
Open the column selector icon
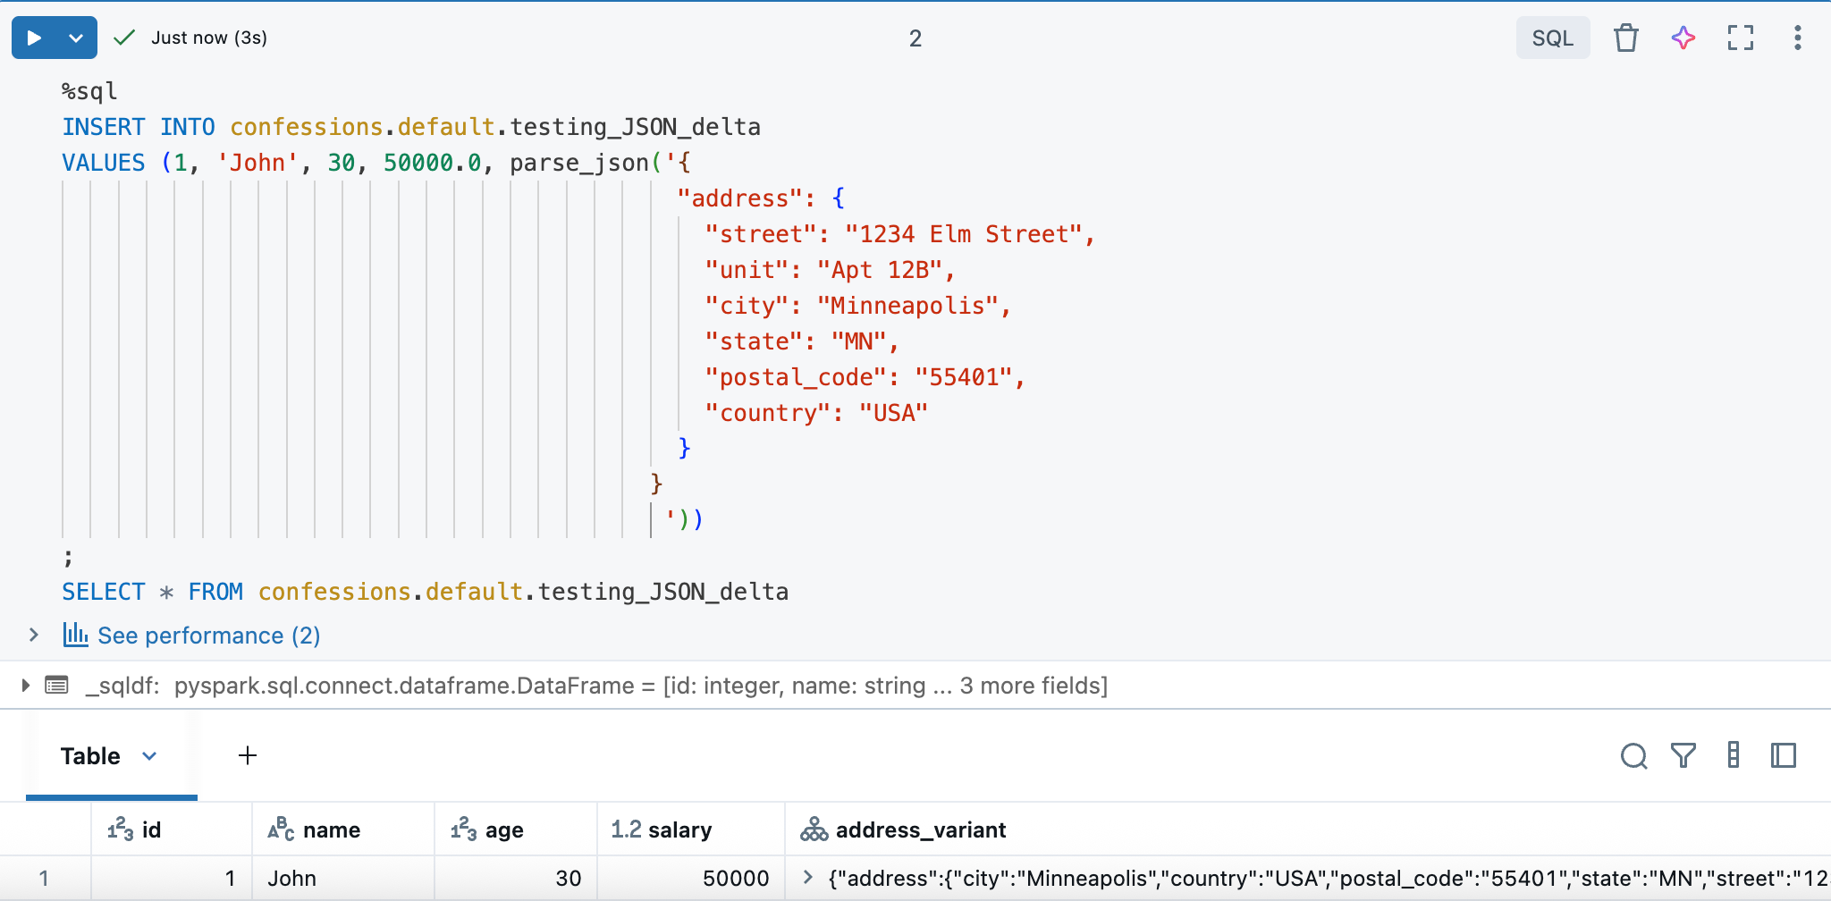click(x=1733, y=755)
